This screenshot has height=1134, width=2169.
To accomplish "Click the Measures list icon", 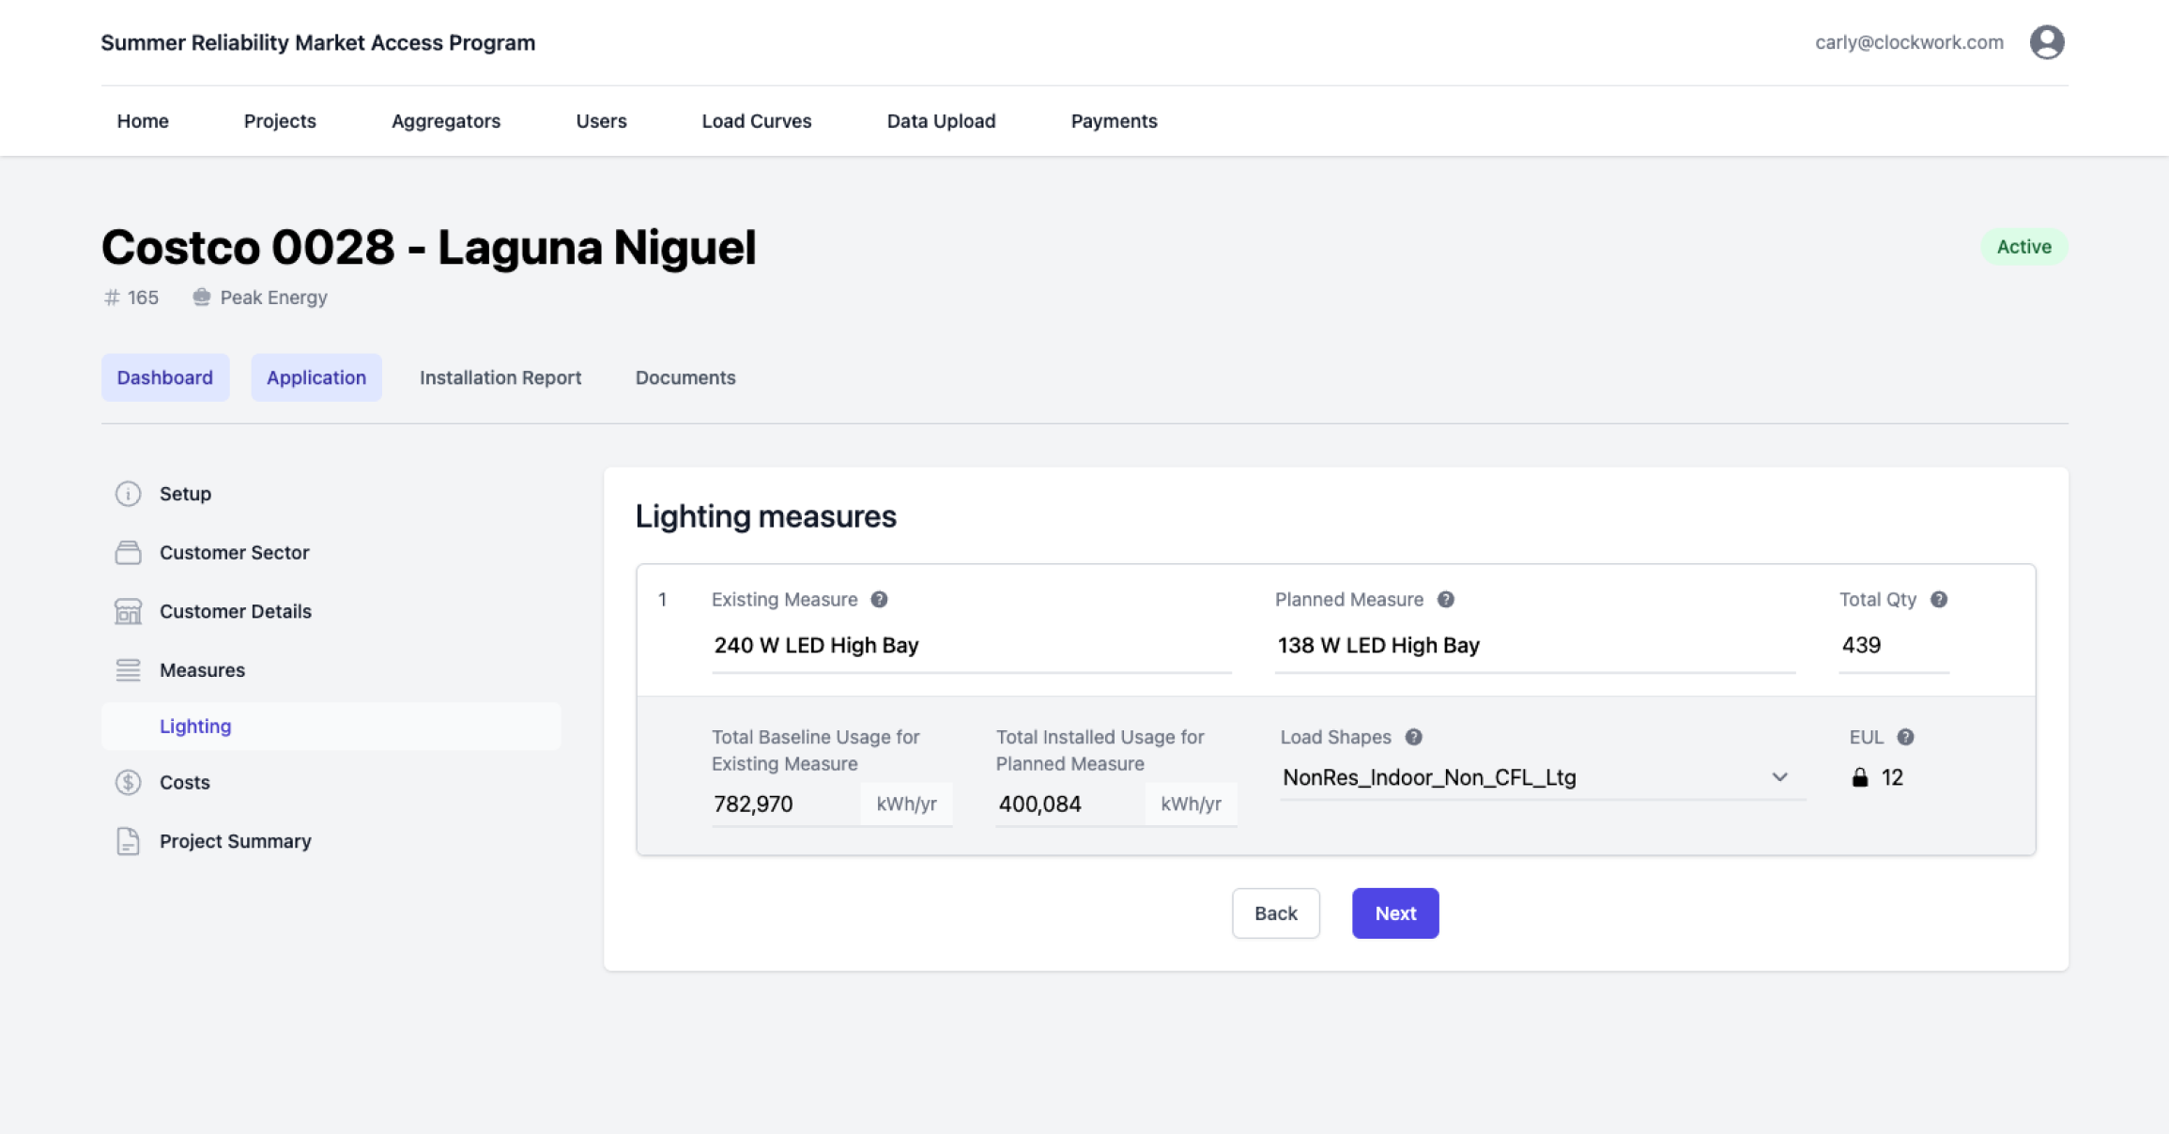I will click(x=129, y=670).
